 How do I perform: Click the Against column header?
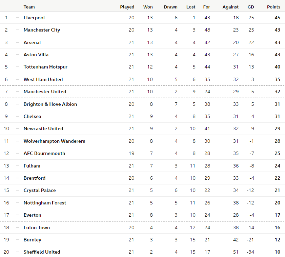(230, 7)
